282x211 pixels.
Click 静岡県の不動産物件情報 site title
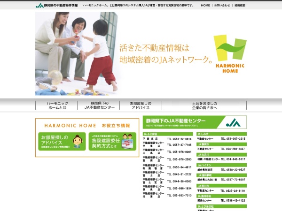[x=61, y=5]
